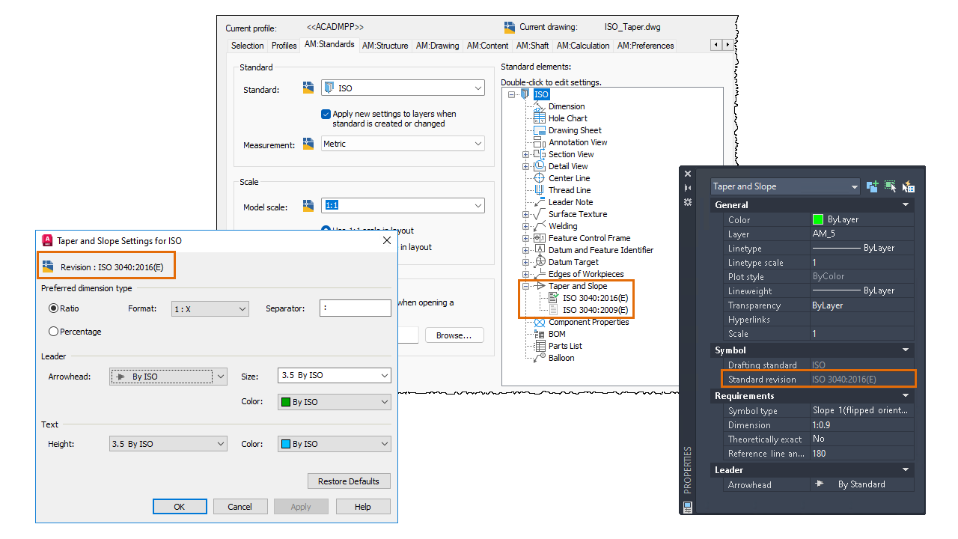Click the Edges of Workpieces icon
The width and height of the screenshot is (958, 539).
[539, 274]
